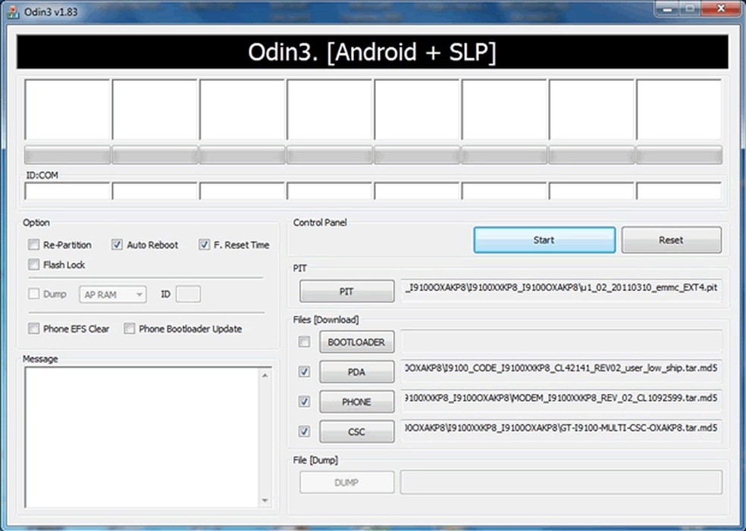
Task: Click the first ID:COM port box
Action: pos(67,190)
